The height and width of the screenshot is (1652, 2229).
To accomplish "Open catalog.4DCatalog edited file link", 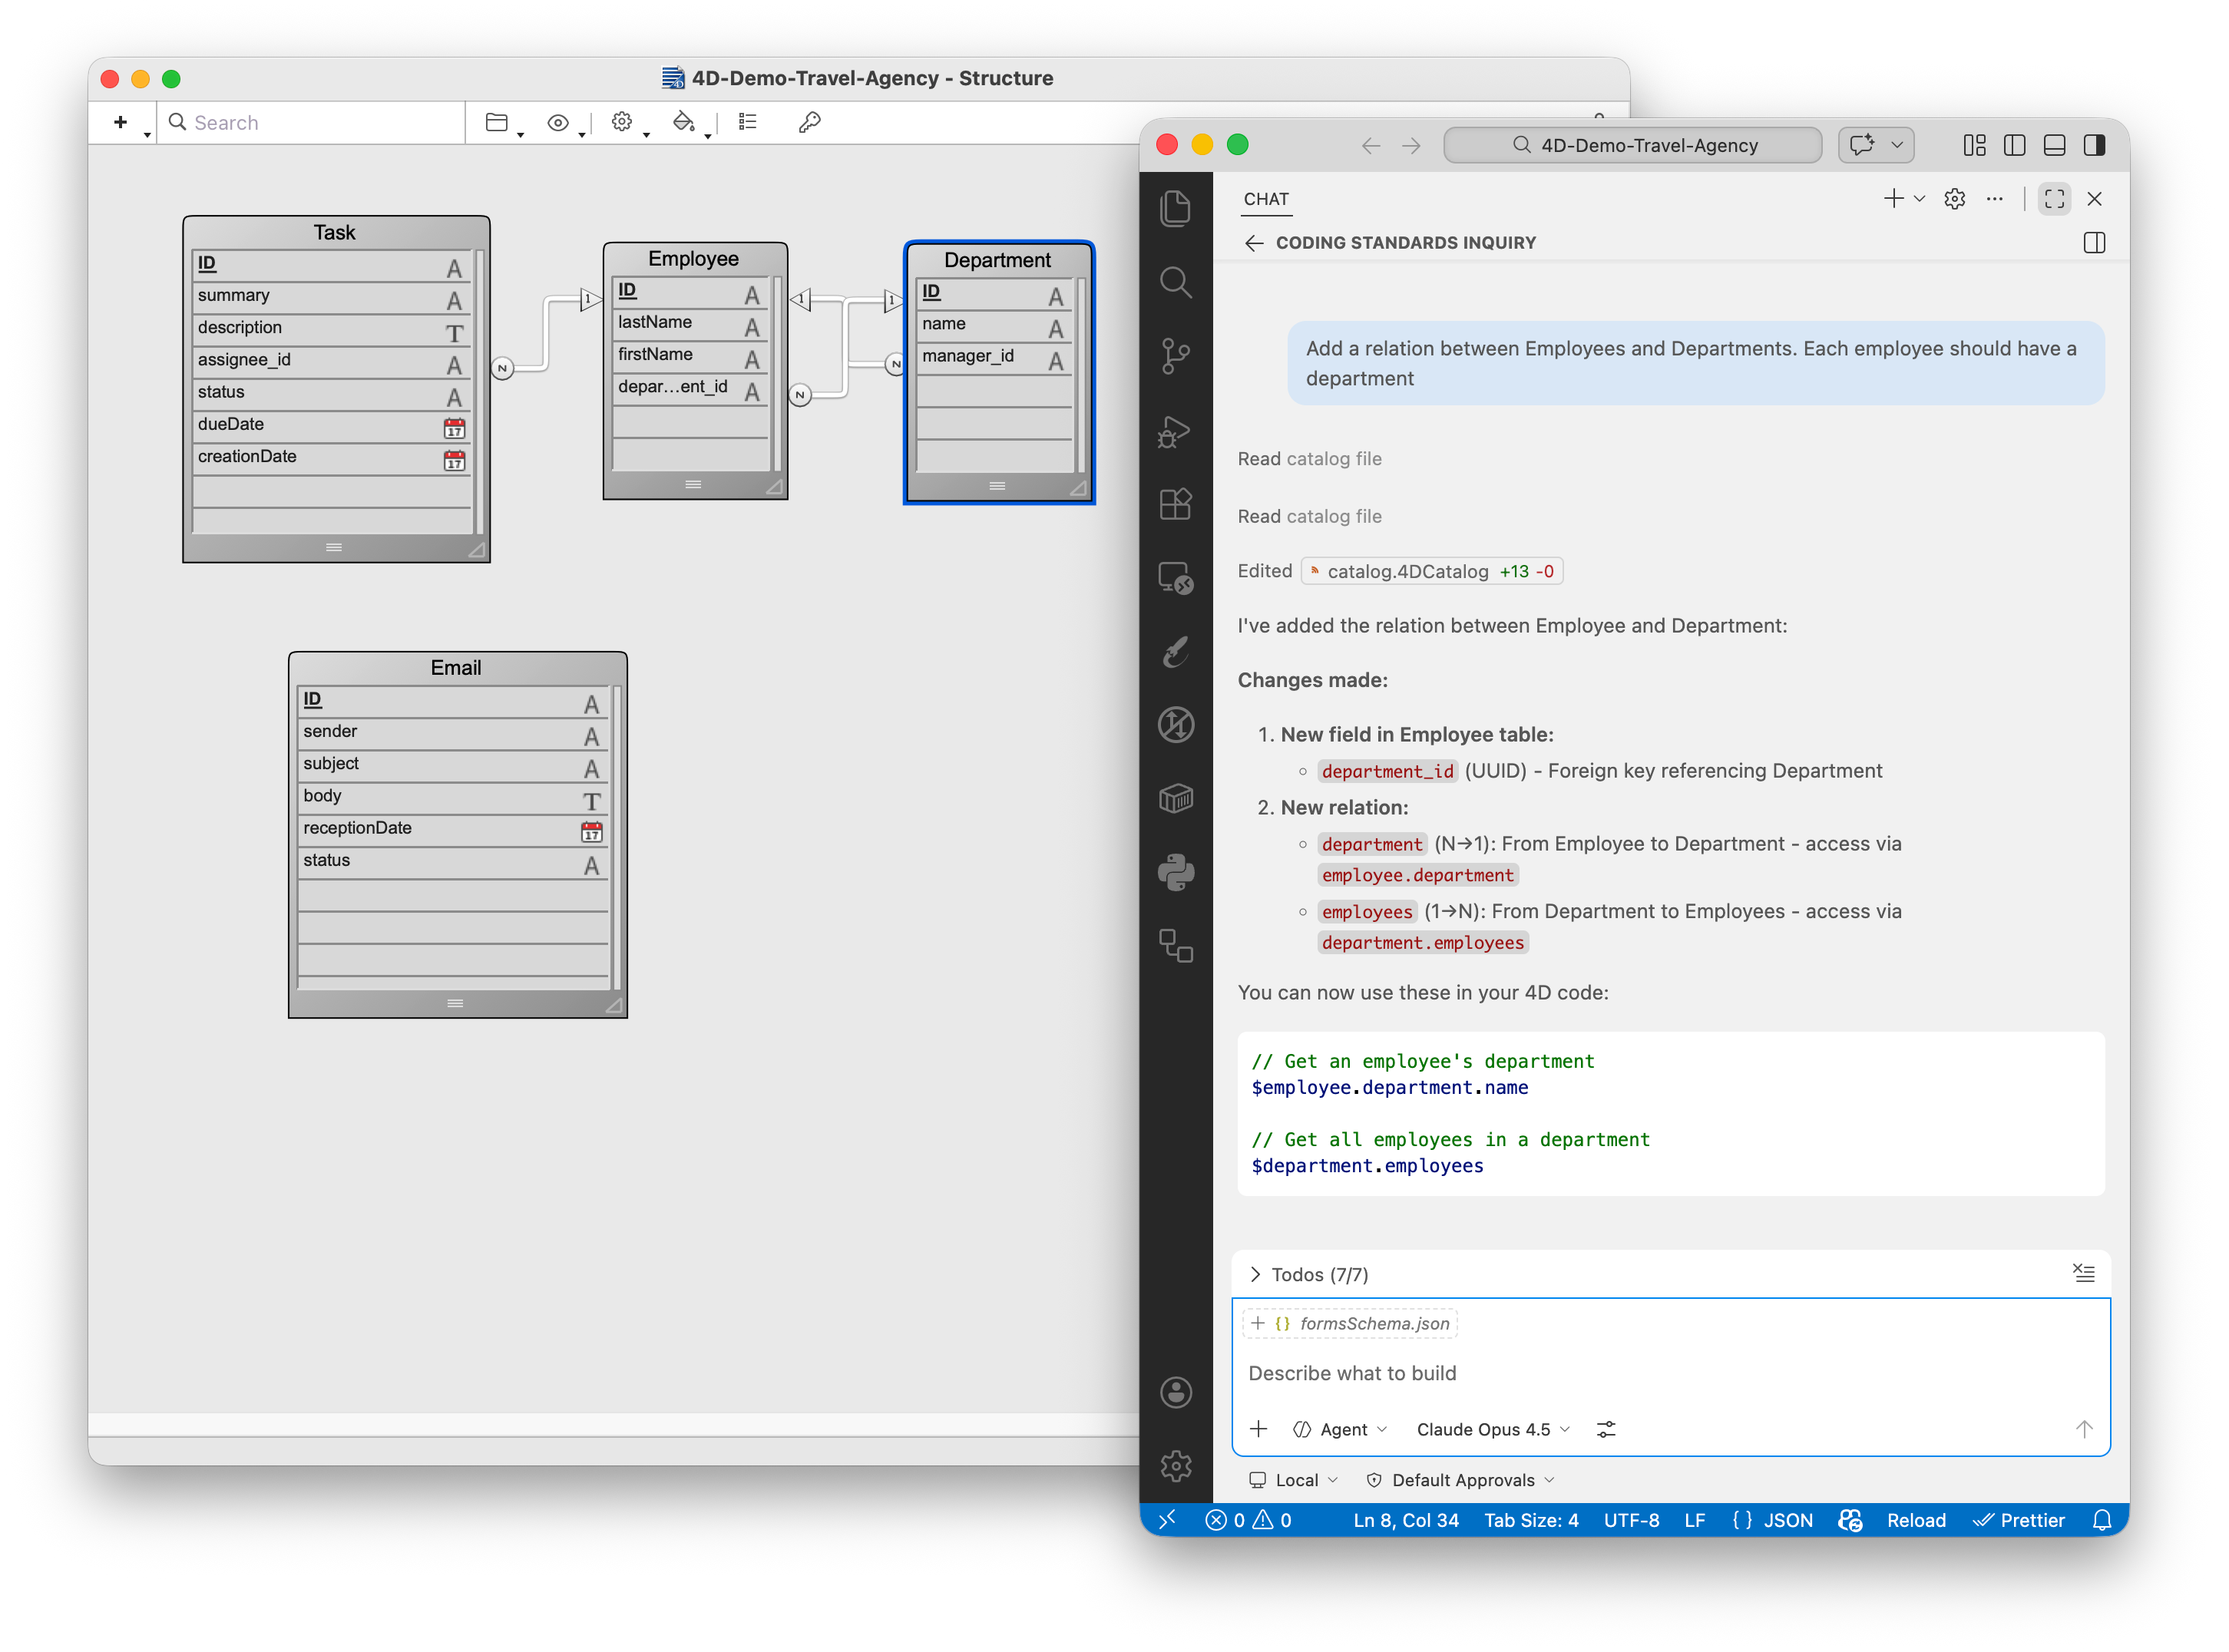I will [x=1407, y=571].
